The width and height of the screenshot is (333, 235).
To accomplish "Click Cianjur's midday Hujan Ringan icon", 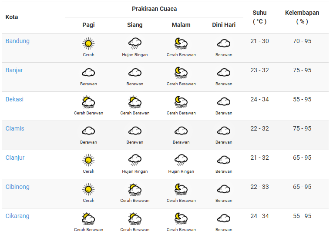I will [x=135, y=160].
